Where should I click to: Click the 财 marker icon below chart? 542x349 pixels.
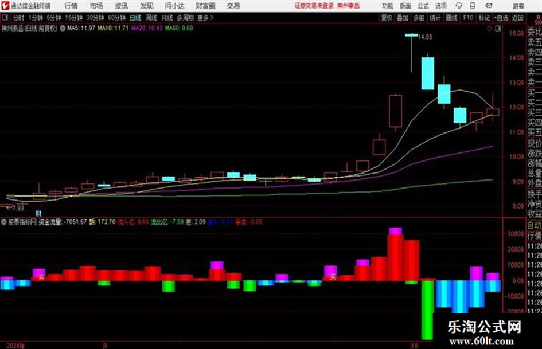tap(38, 214)
